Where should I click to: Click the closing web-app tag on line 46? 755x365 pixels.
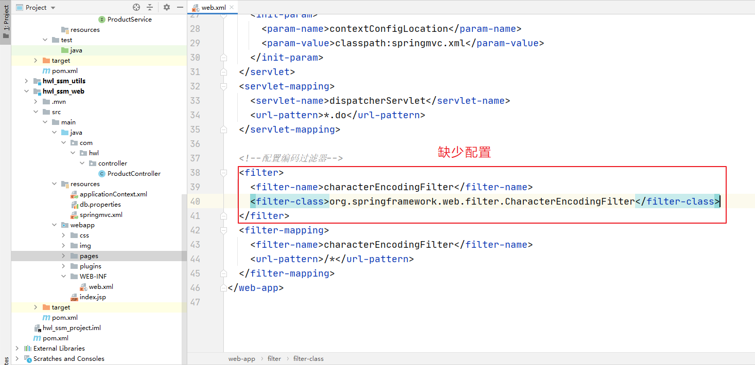[x=256, y=288]
